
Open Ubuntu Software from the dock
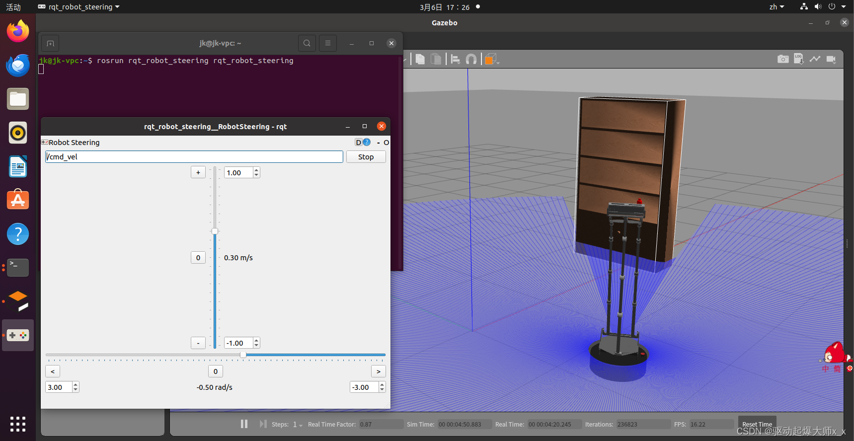click(x=18, y=200)
